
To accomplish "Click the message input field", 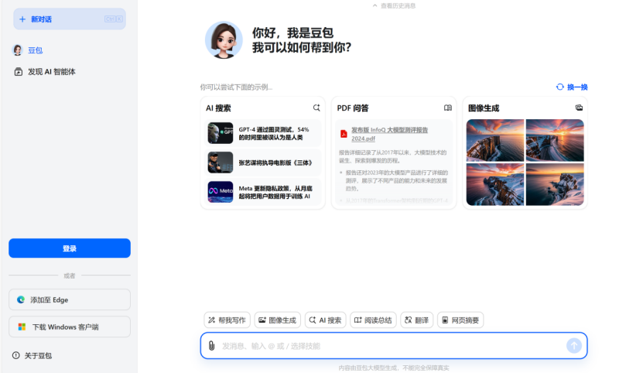I will click(393, 346).
